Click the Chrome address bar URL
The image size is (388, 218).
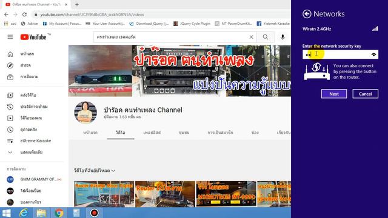coord(92,15)
